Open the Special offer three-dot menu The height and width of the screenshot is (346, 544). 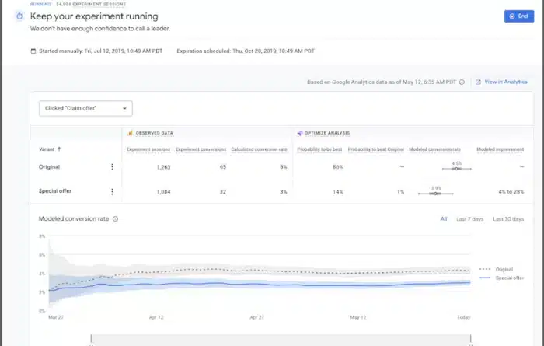click(x=112, y=191)
